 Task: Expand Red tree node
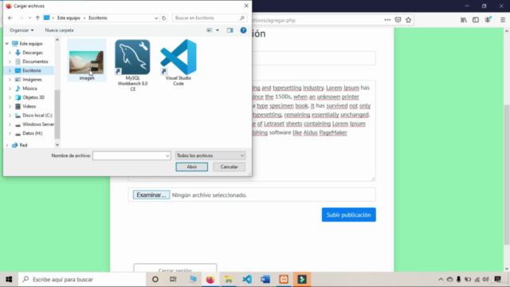click(7, 145)
